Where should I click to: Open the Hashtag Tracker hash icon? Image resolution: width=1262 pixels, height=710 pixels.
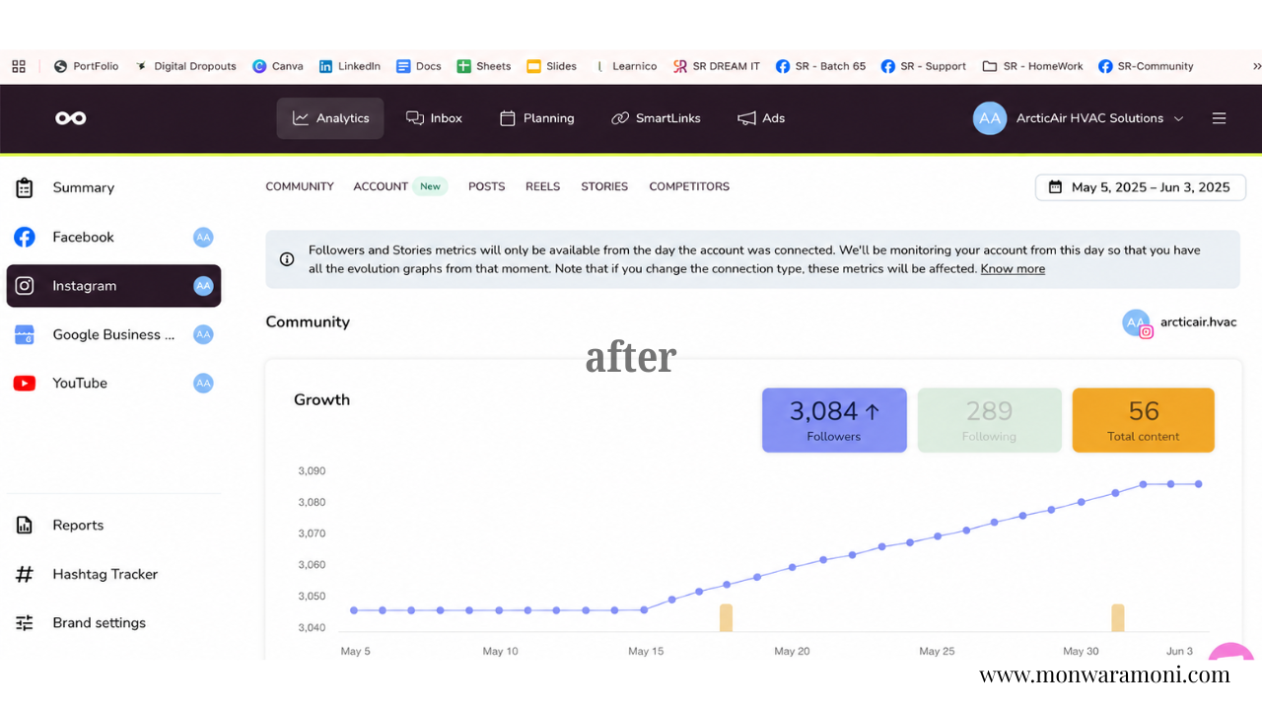(x=25, y=574)
